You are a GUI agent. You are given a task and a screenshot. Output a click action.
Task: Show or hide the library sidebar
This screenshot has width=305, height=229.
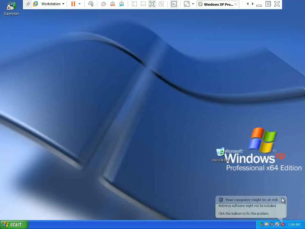[x=134, y=4]
